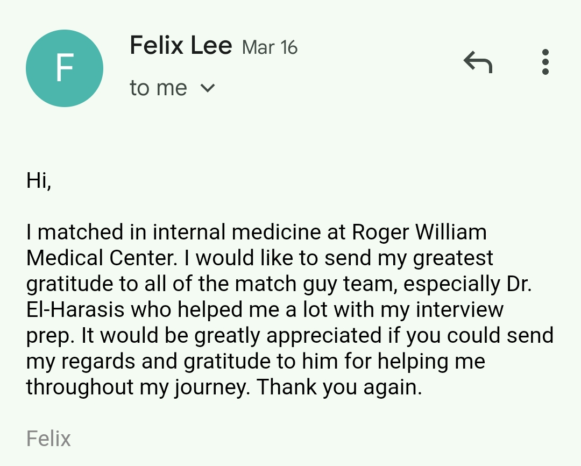Screen dimensions: 581x466
Task: Click the name "El-Harasis" in the body
Action: 75,310
